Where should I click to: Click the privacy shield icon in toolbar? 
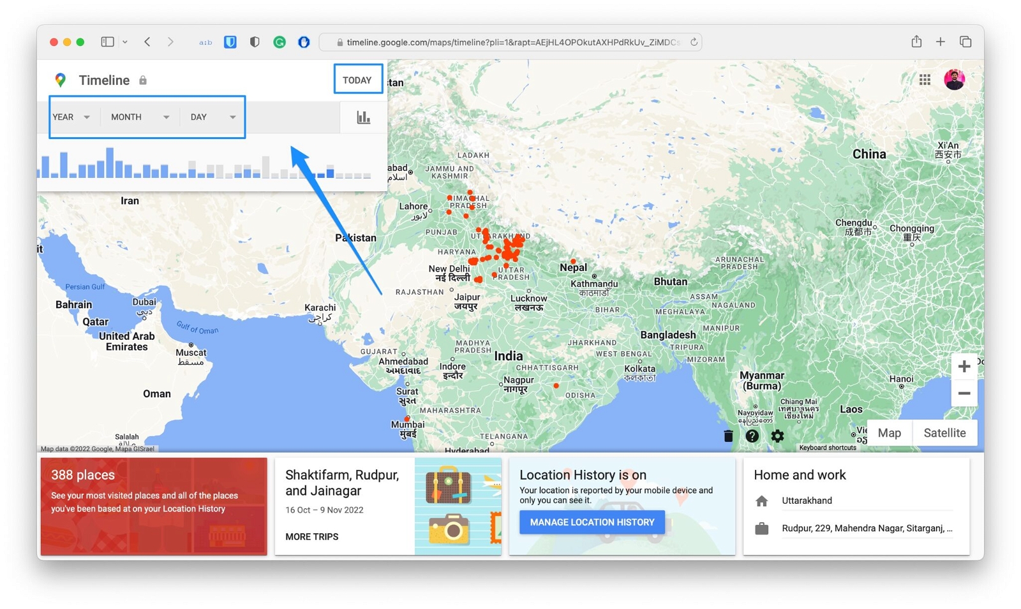(x=255, y=42)
